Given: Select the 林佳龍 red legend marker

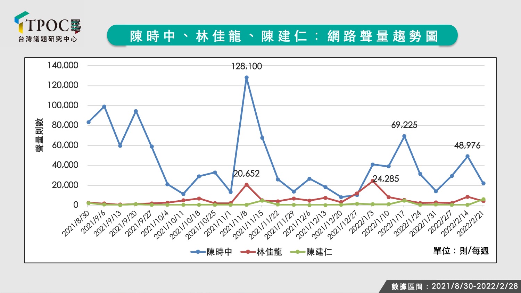Looking at the screenshot, I should [x=248, y=252].
